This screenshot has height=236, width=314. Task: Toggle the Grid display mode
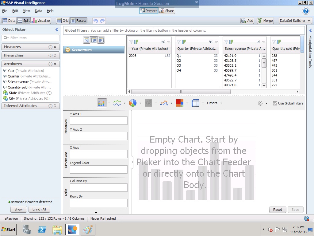coord(63,21)
